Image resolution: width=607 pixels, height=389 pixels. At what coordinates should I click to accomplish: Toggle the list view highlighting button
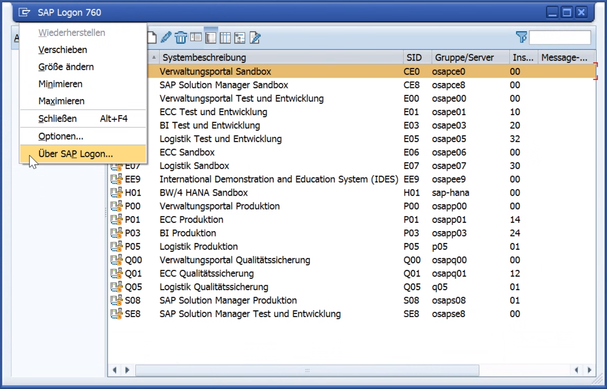(211, 37)
